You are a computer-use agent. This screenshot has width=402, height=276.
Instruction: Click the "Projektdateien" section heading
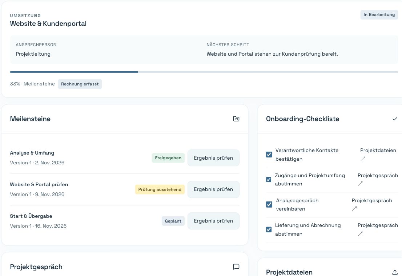click(x=289, y=272)
